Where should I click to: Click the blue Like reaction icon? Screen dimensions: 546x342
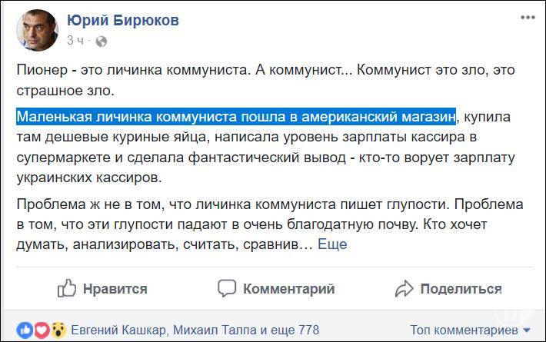point(26,330)
